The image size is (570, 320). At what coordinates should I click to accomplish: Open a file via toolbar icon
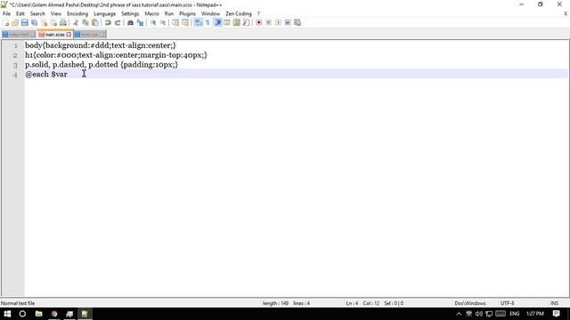tap(15, 22)
